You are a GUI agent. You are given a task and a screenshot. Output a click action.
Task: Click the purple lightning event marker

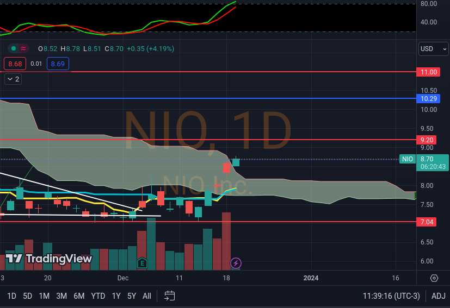[x=236, y=263]
